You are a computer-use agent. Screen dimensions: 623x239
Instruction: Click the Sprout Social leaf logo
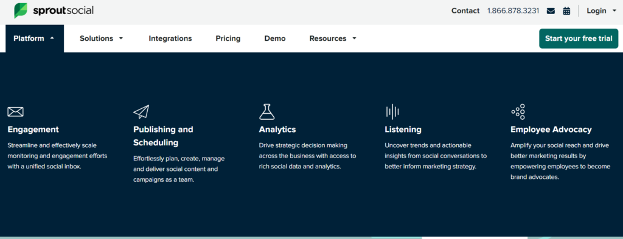click(x=21, y=11)
